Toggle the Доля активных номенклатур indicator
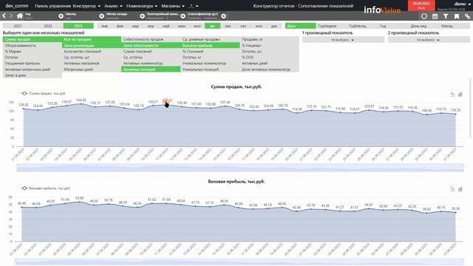Image resolution: width=473 pixels, height=266 pixels. click(x=269, y=69)
